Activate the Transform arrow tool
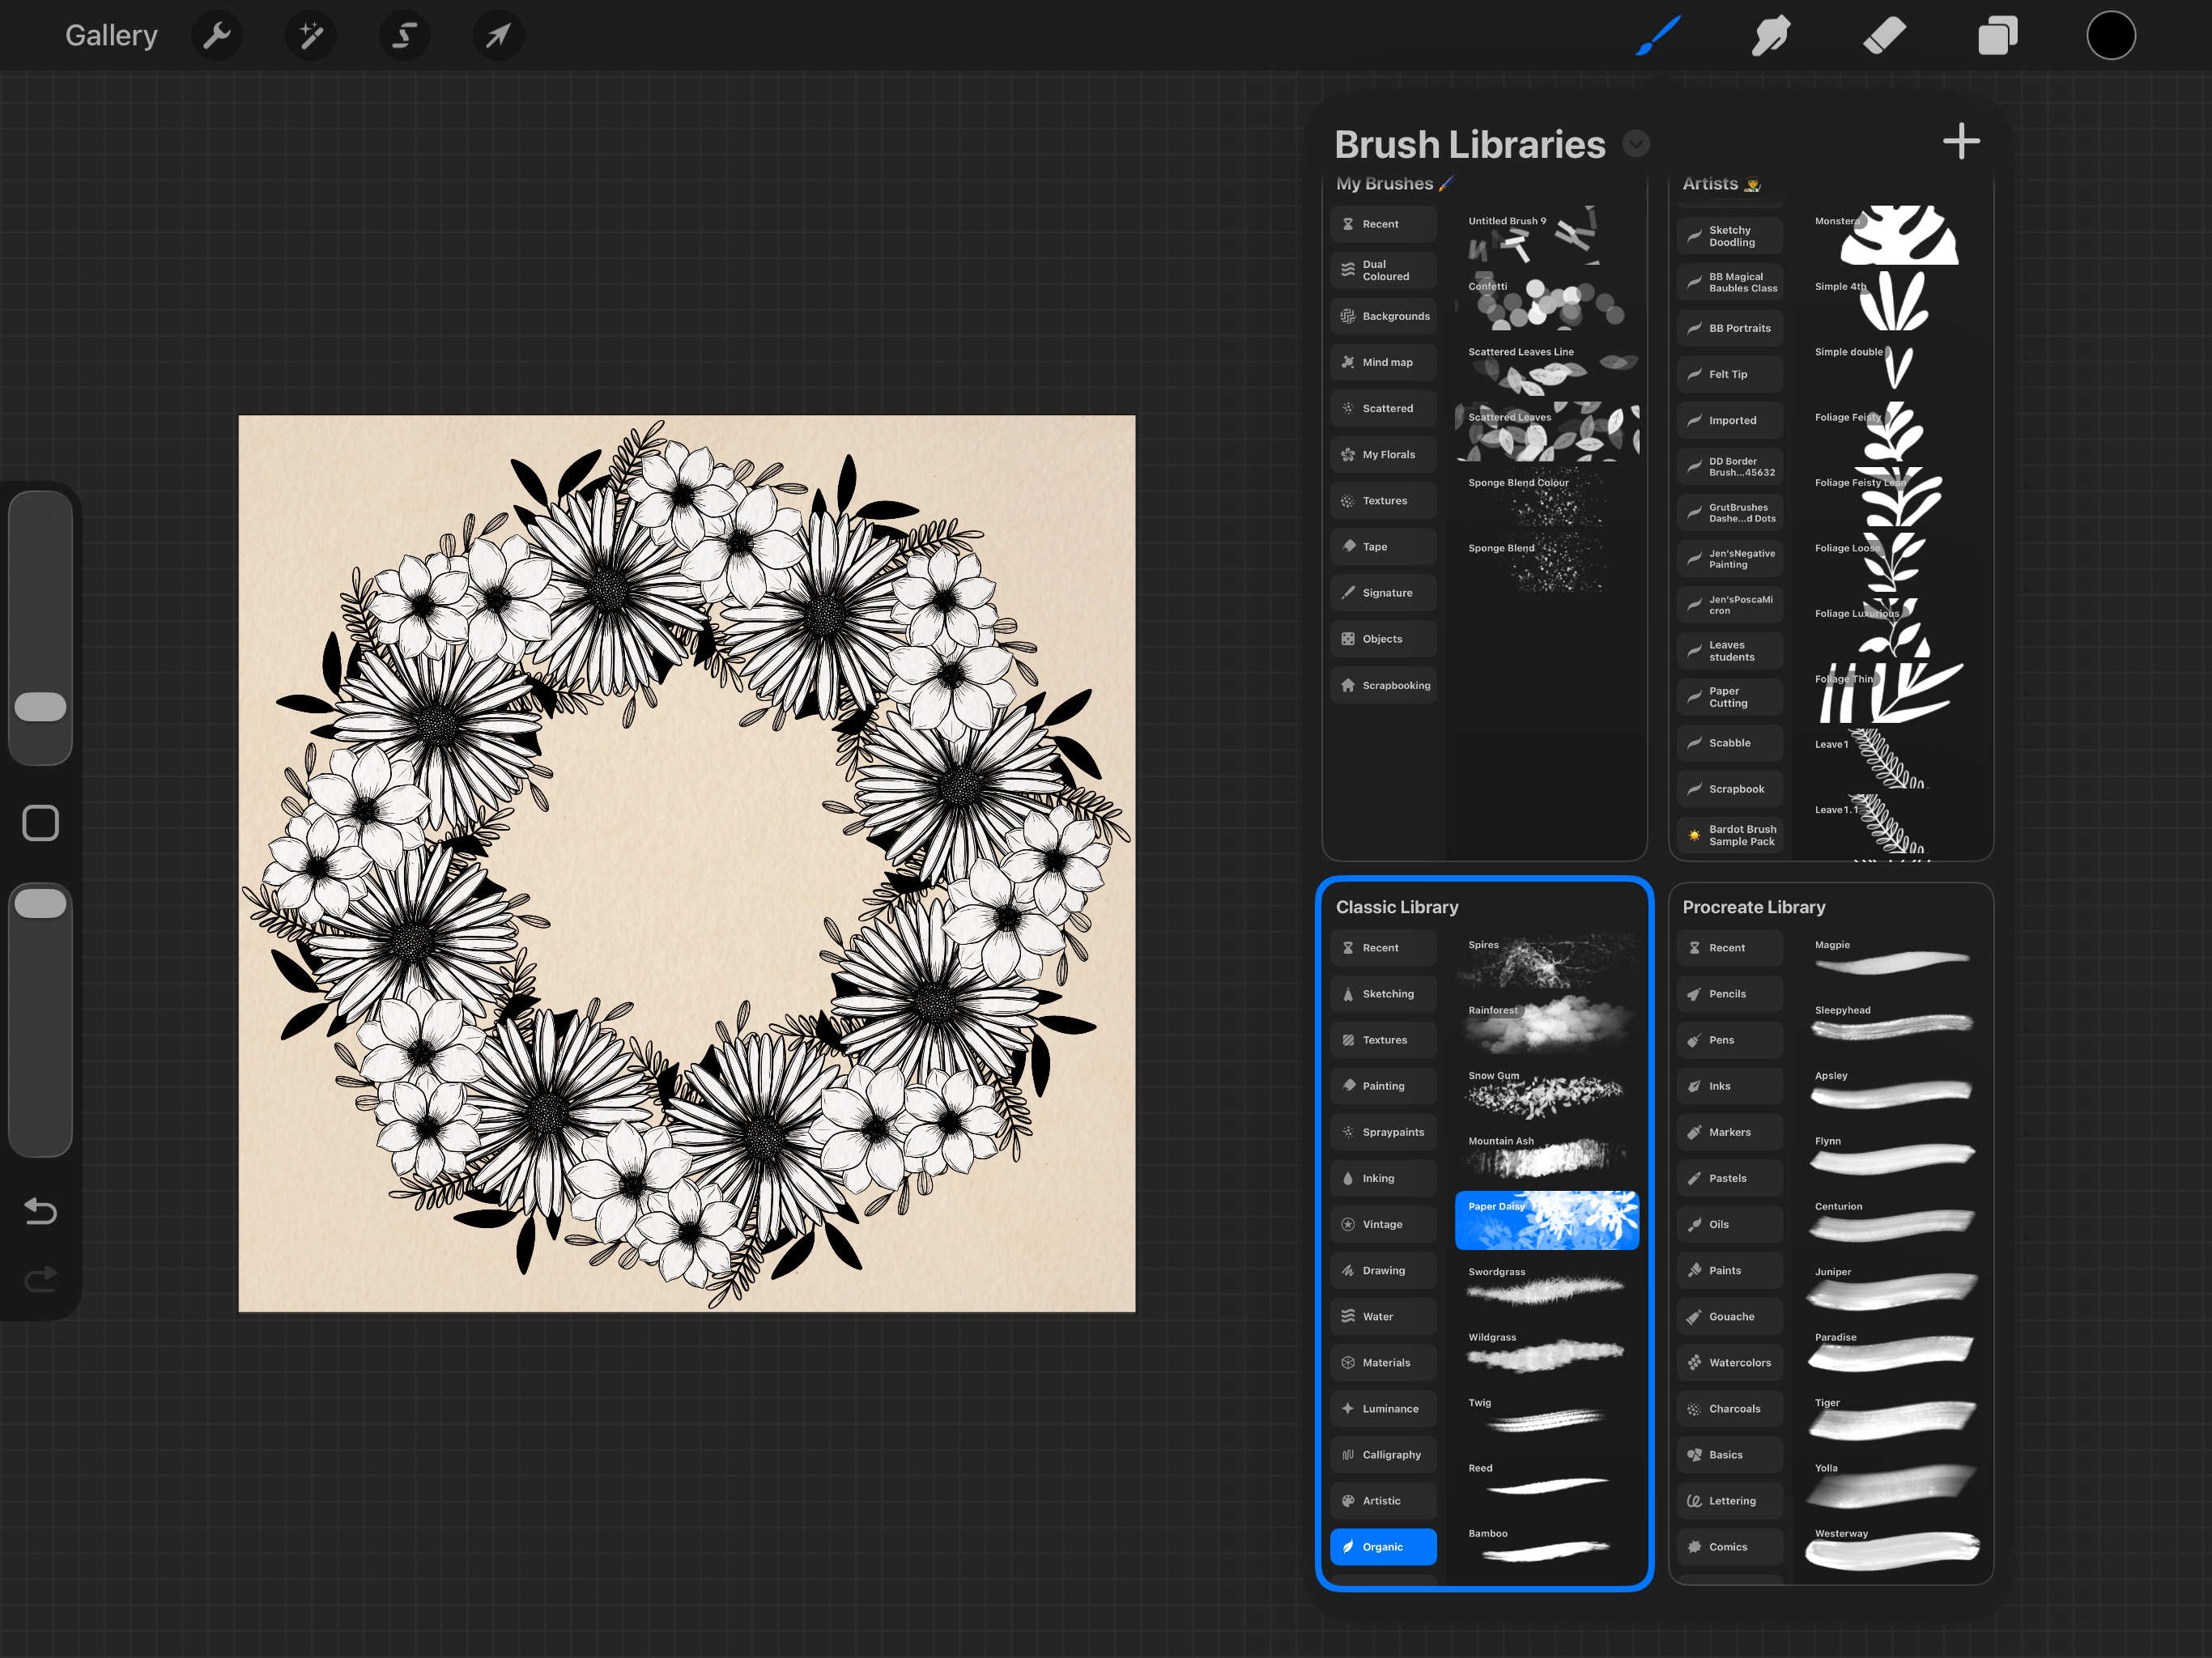The height and width of the screenshot is (1658, 2212). pyautogui.click(x=498, y=36)
